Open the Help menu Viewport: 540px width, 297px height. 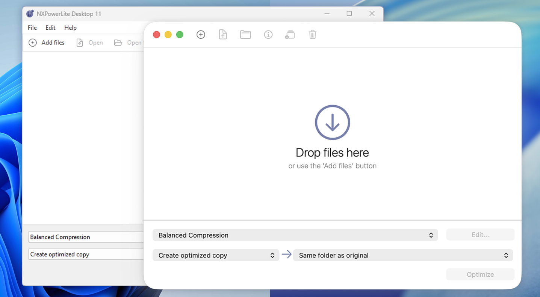pos(70,27)
